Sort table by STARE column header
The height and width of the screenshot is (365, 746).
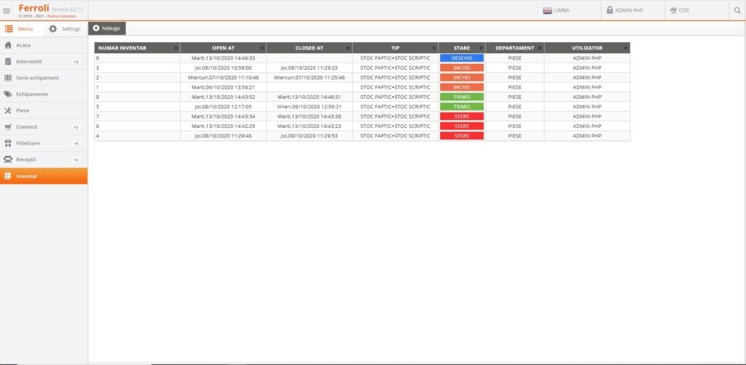pos(461,48)
